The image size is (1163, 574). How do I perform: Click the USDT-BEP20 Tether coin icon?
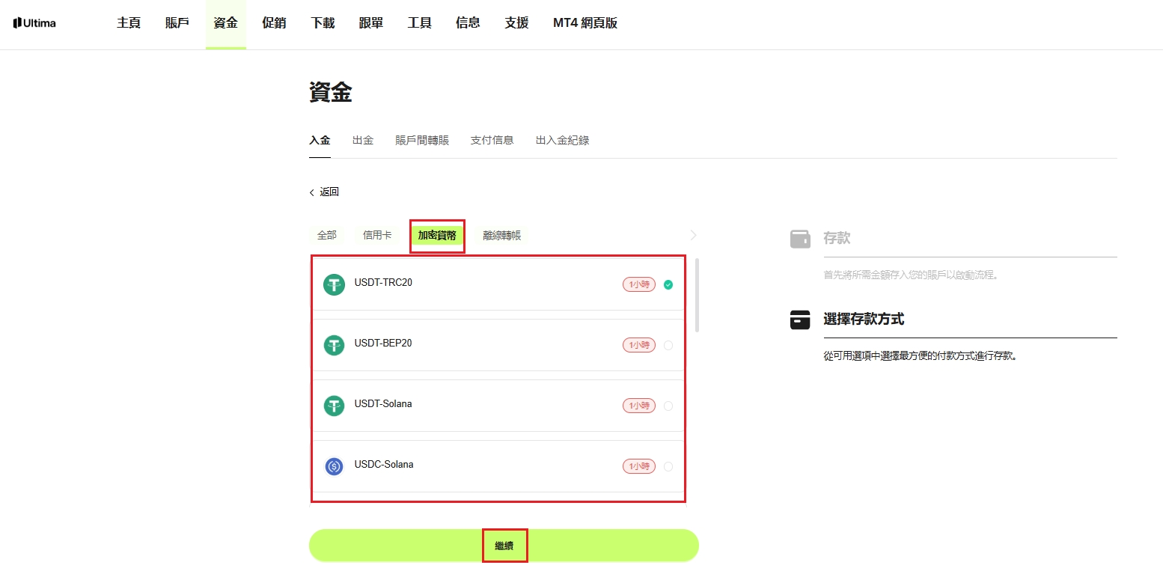tap(334, 345)
